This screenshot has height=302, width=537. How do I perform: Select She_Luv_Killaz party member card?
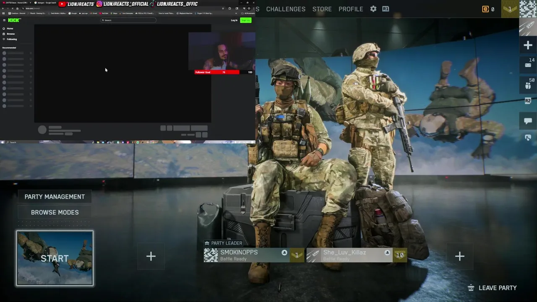point(357,255)
